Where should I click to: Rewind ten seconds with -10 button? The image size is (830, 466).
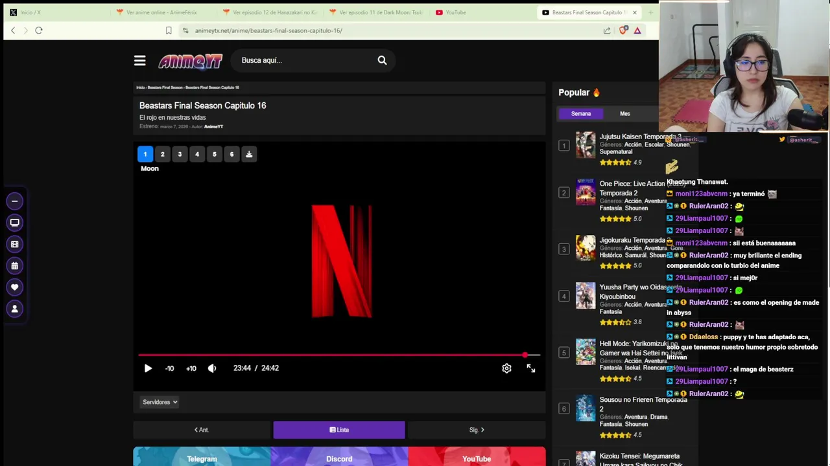tap(169, 368)
